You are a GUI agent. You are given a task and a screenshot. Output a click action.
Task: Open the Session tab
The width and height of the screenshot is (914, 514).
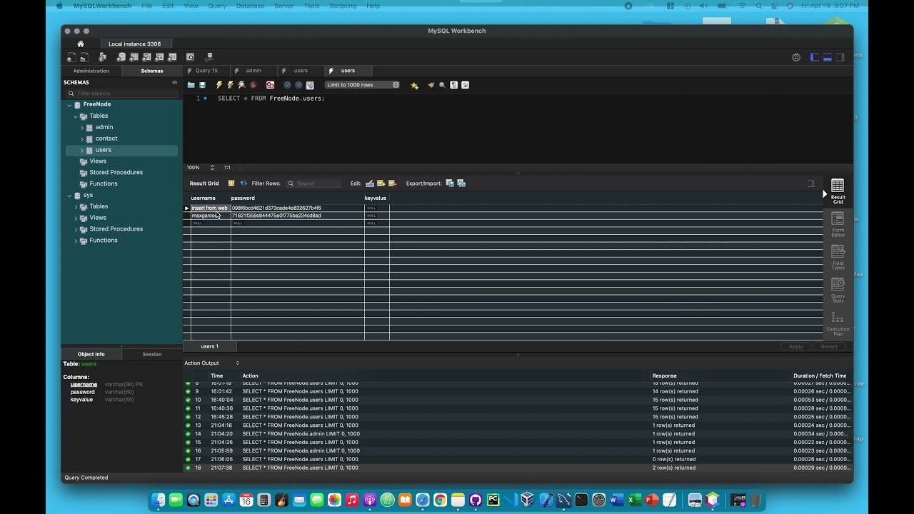[x=152, y=354]
